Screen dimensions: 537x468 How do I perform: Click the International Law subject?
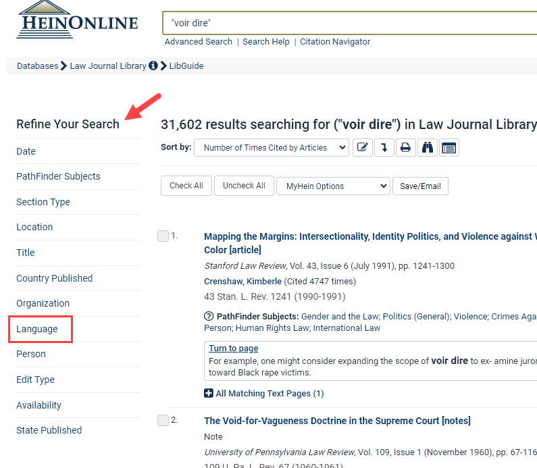point(347,328)
